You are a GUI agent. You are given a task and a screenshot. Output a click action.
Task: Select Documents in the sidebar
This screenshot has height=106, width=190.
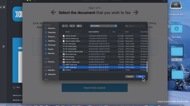(x=50, y=37)
